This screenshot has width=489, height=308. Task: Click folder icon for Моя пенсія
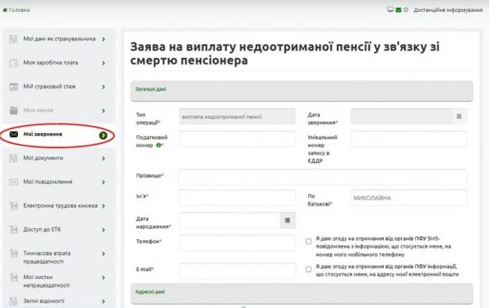[x=13, y=110]
